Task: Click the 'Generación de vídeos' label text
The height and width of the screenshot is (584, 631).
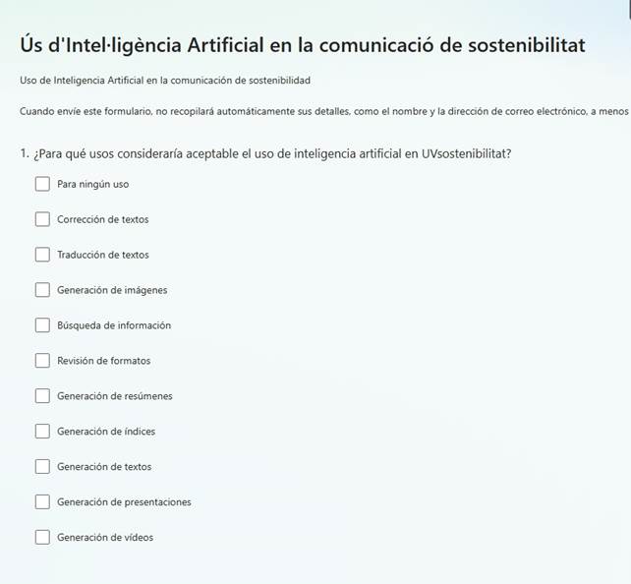Action: [x=105, y=538]
